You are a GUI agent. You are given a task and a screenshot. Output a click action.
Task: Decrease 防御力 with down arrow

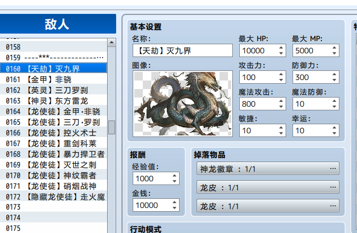[x=334, y=80]
